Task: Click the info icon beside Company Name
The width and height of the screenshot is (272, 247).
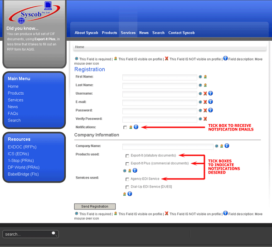Action: tap(227, 146)
